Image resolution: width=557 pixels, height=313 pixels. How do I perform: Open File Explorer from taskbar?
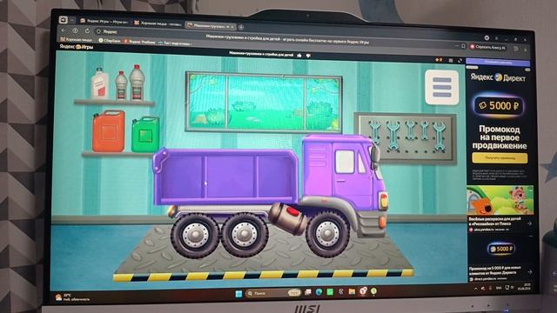click(x=352, y=291)
